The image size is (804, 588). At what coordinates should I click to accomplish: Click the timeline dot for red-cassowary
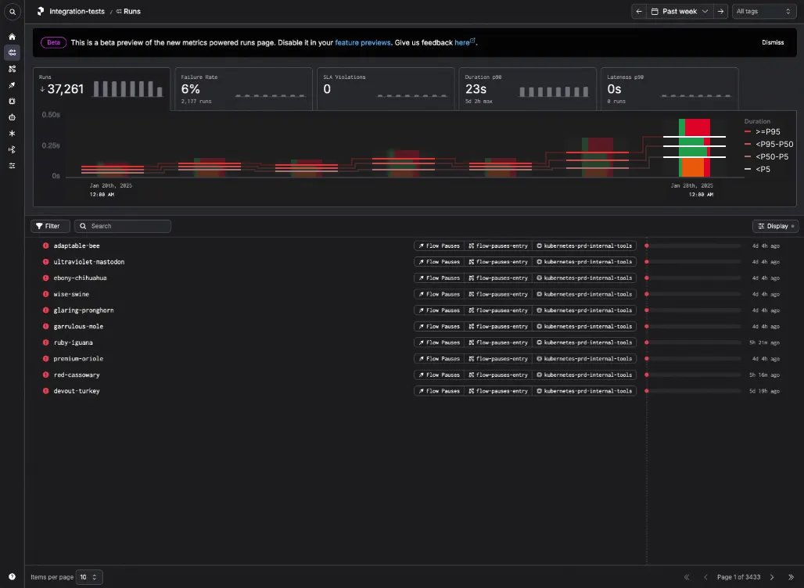[x=647, y=375]
